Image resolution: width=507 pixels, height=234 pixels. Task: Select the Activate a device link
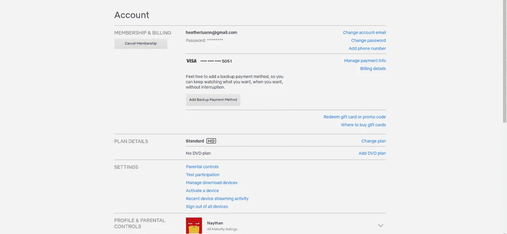click(202, 190)
